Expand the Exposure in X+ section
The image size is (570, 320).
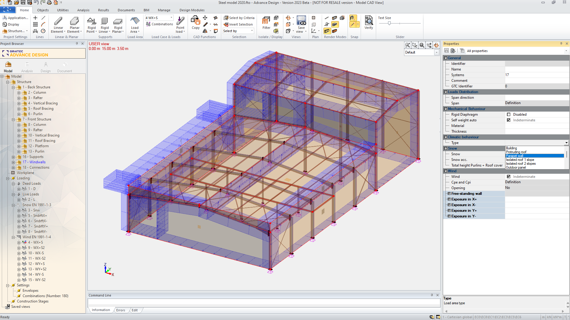[x=449, y=199]
